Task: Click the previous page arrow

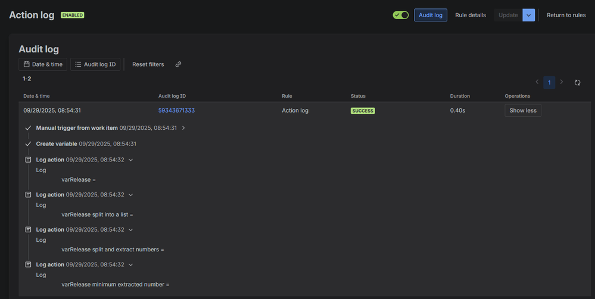Action: [537, 82]
